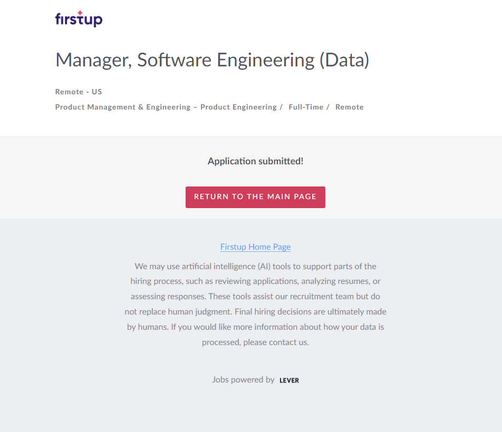This screenshot has width=502, height=432.
Task: Click the 'Full-Time' commitment label
Action: click(x=306, y=107)
